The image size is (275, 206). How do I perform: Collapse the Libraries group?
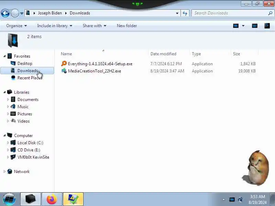4,92
